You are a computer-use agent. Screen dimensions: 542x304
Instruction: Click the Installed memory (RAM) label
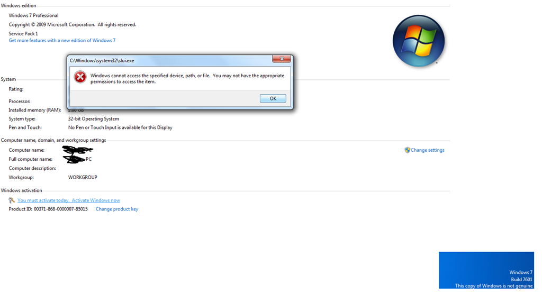(35, 110)
